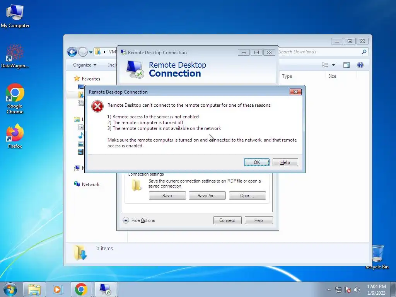The height and width of the screenshot is (297, 396).
Task: Click the Downloads folder icon in details pane
Action: pos(80,252)
